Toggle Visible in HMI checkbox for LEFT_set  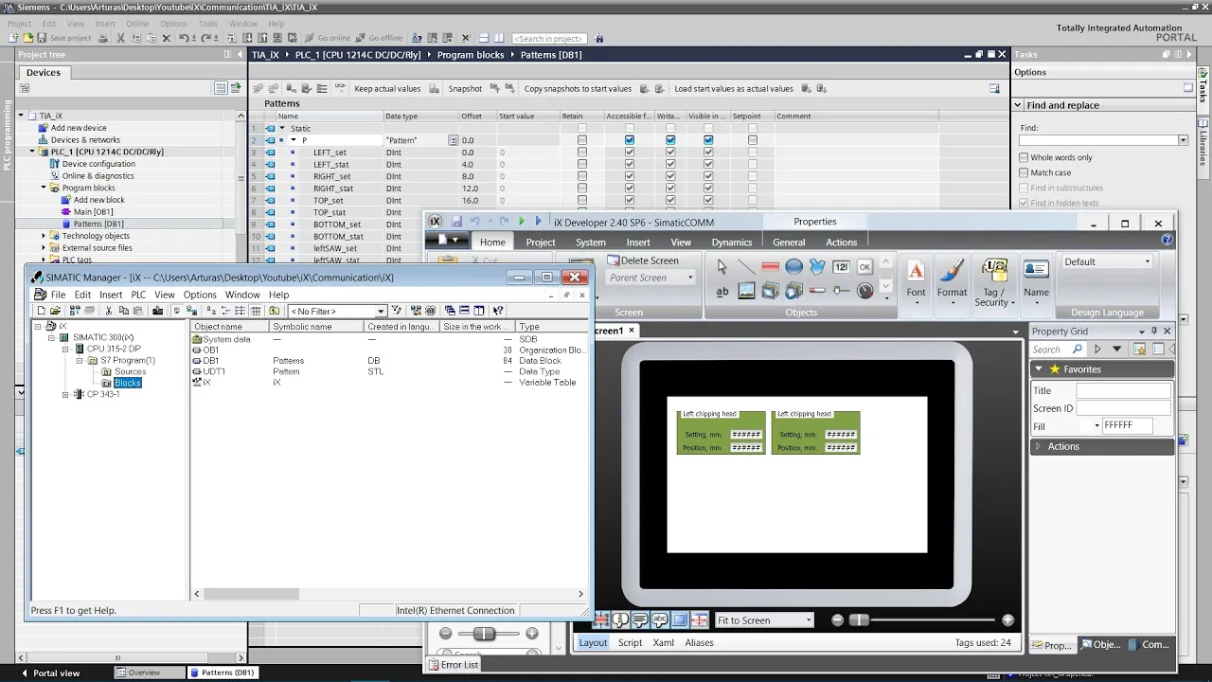708,153
